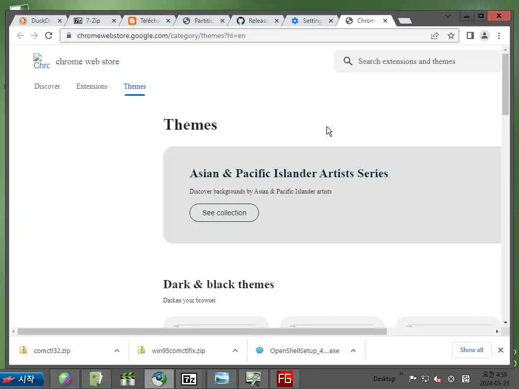This screenshot has height=389, width=519.
Task: Open the Discover section
Action: click(47, 86)
